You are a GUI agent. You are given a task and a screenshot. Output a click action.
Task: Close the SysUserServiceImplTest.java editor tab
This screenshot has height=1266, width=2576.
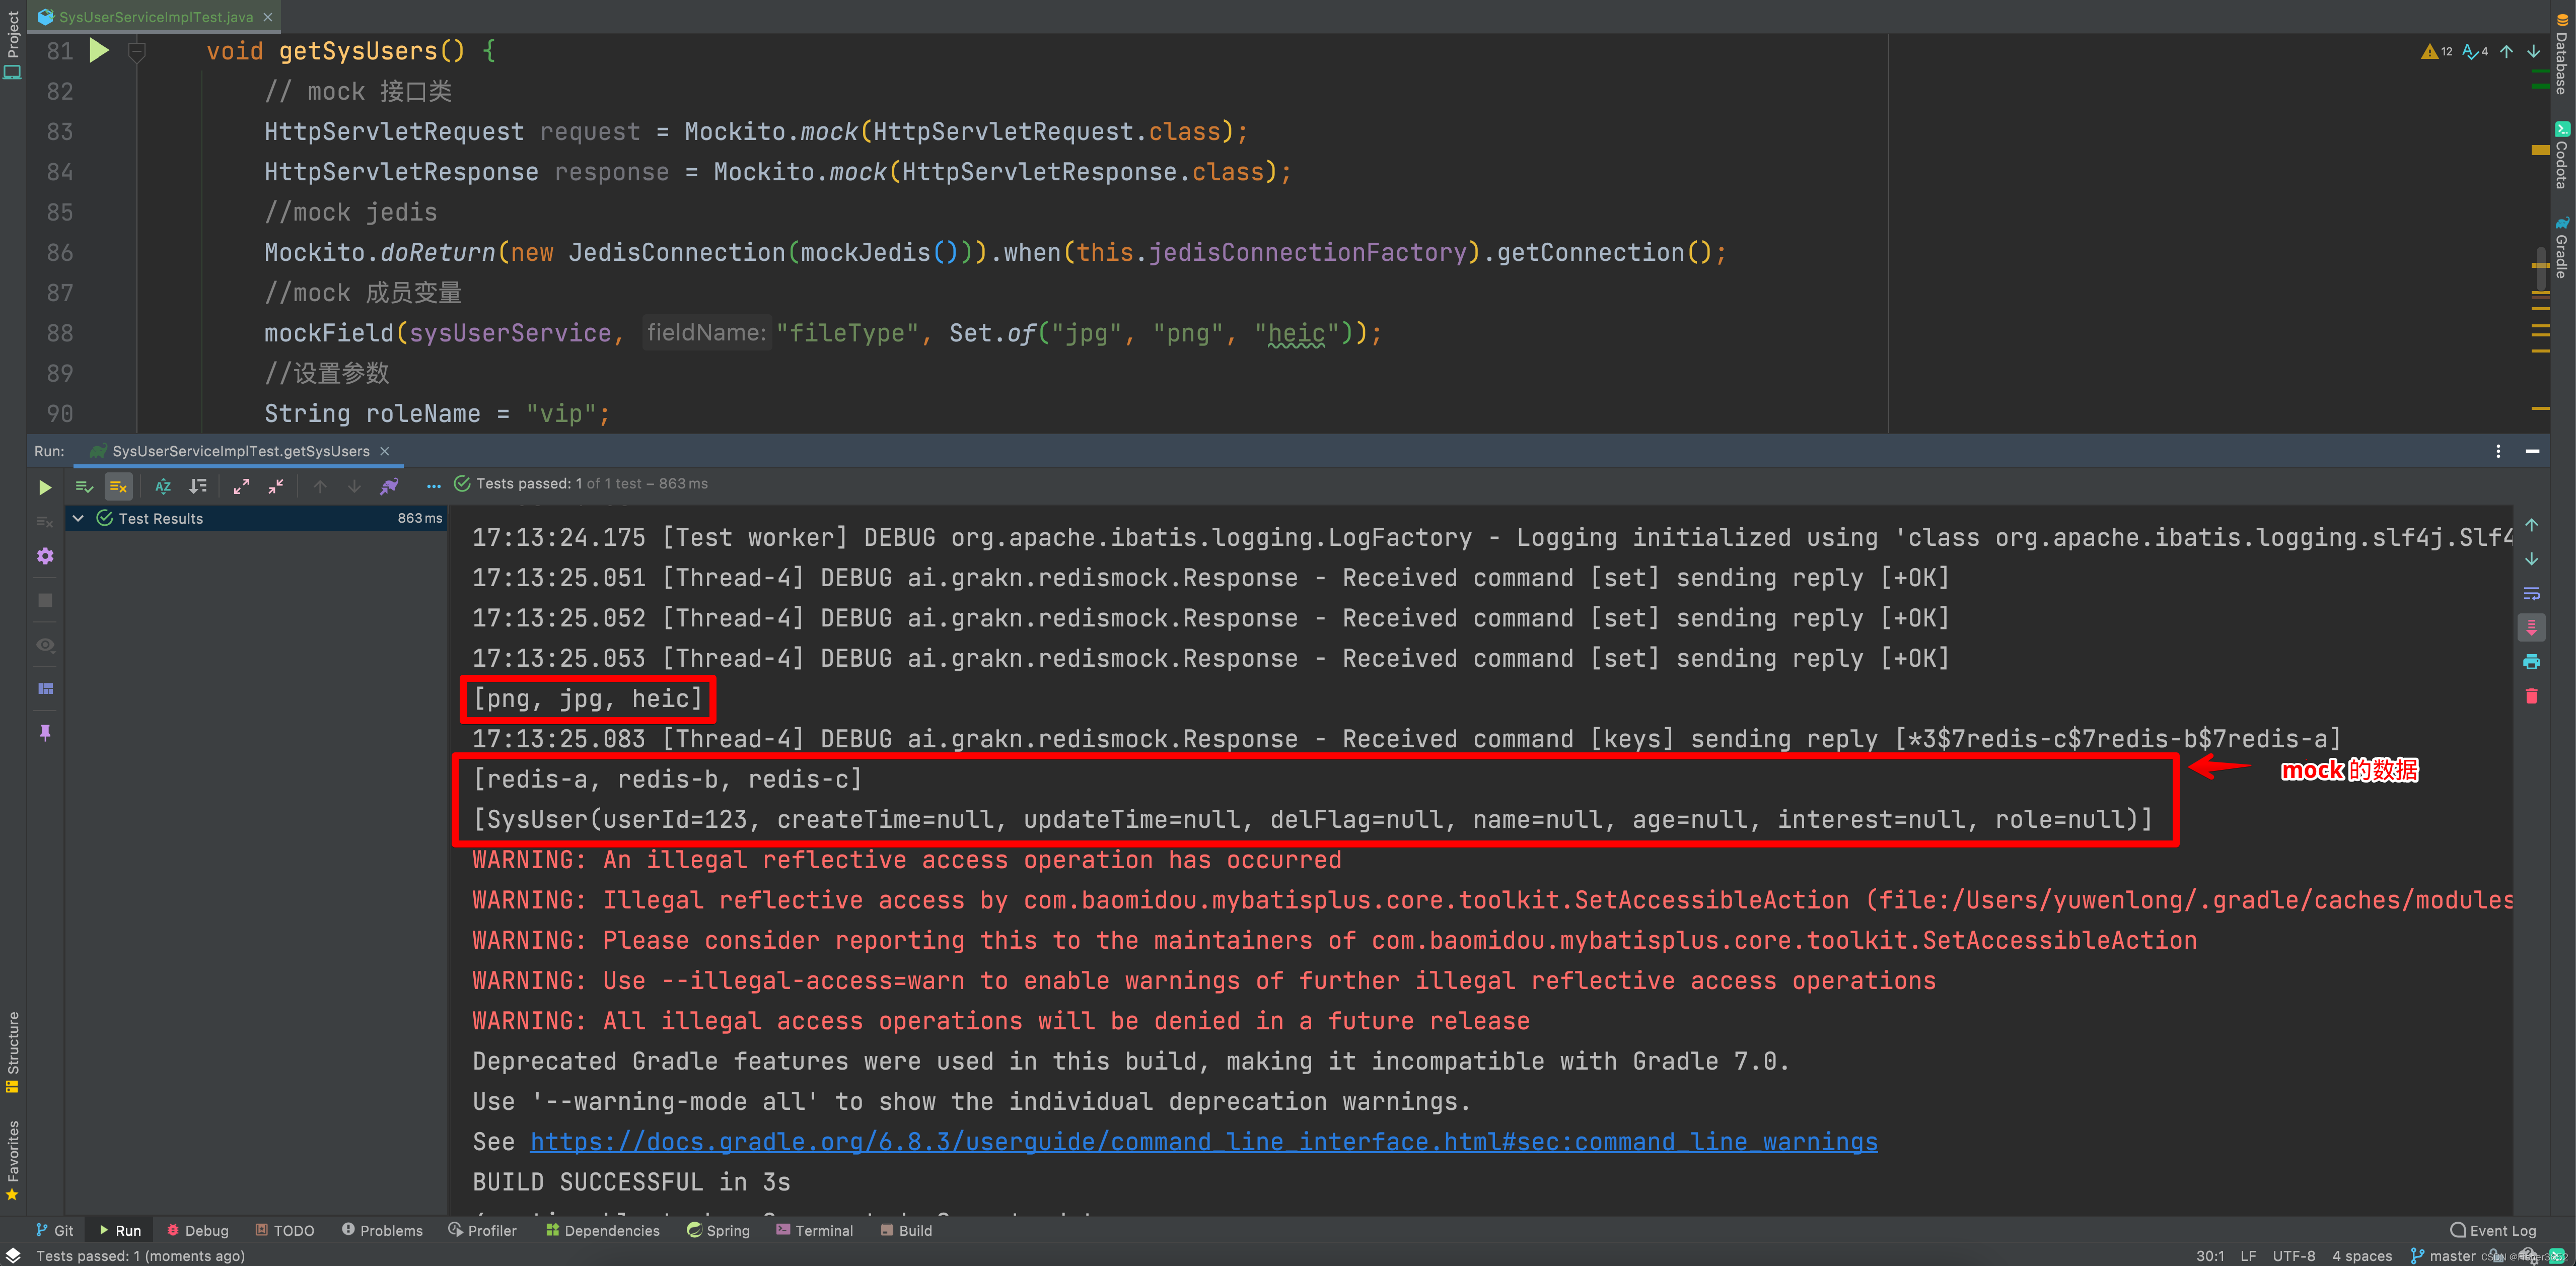(x=268, y=17)
